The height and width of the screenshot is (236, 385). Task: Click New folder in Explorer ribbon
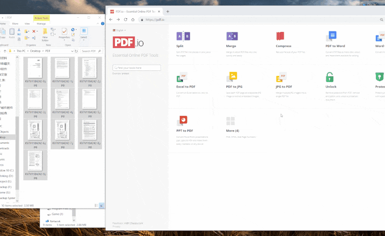(45, 34)
